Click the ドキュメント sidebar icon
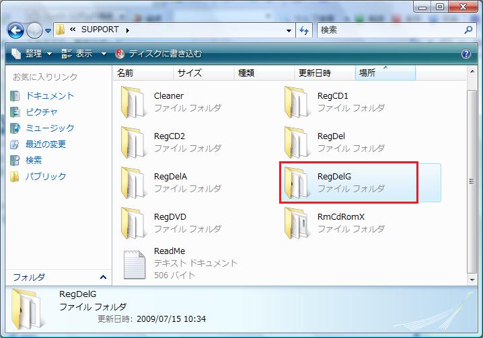Viewport: 483px width, 338px height. coord(15,96)
